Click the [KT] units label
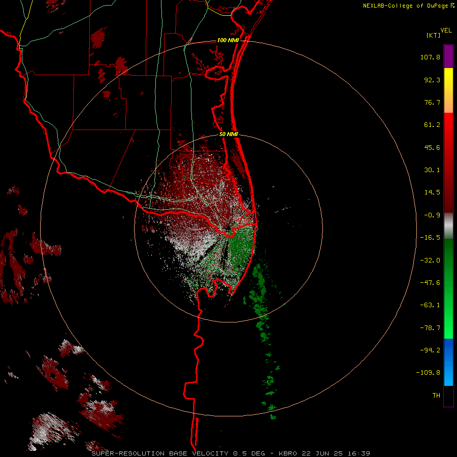The height and width of the screenshot is (457, 457). 433,35
